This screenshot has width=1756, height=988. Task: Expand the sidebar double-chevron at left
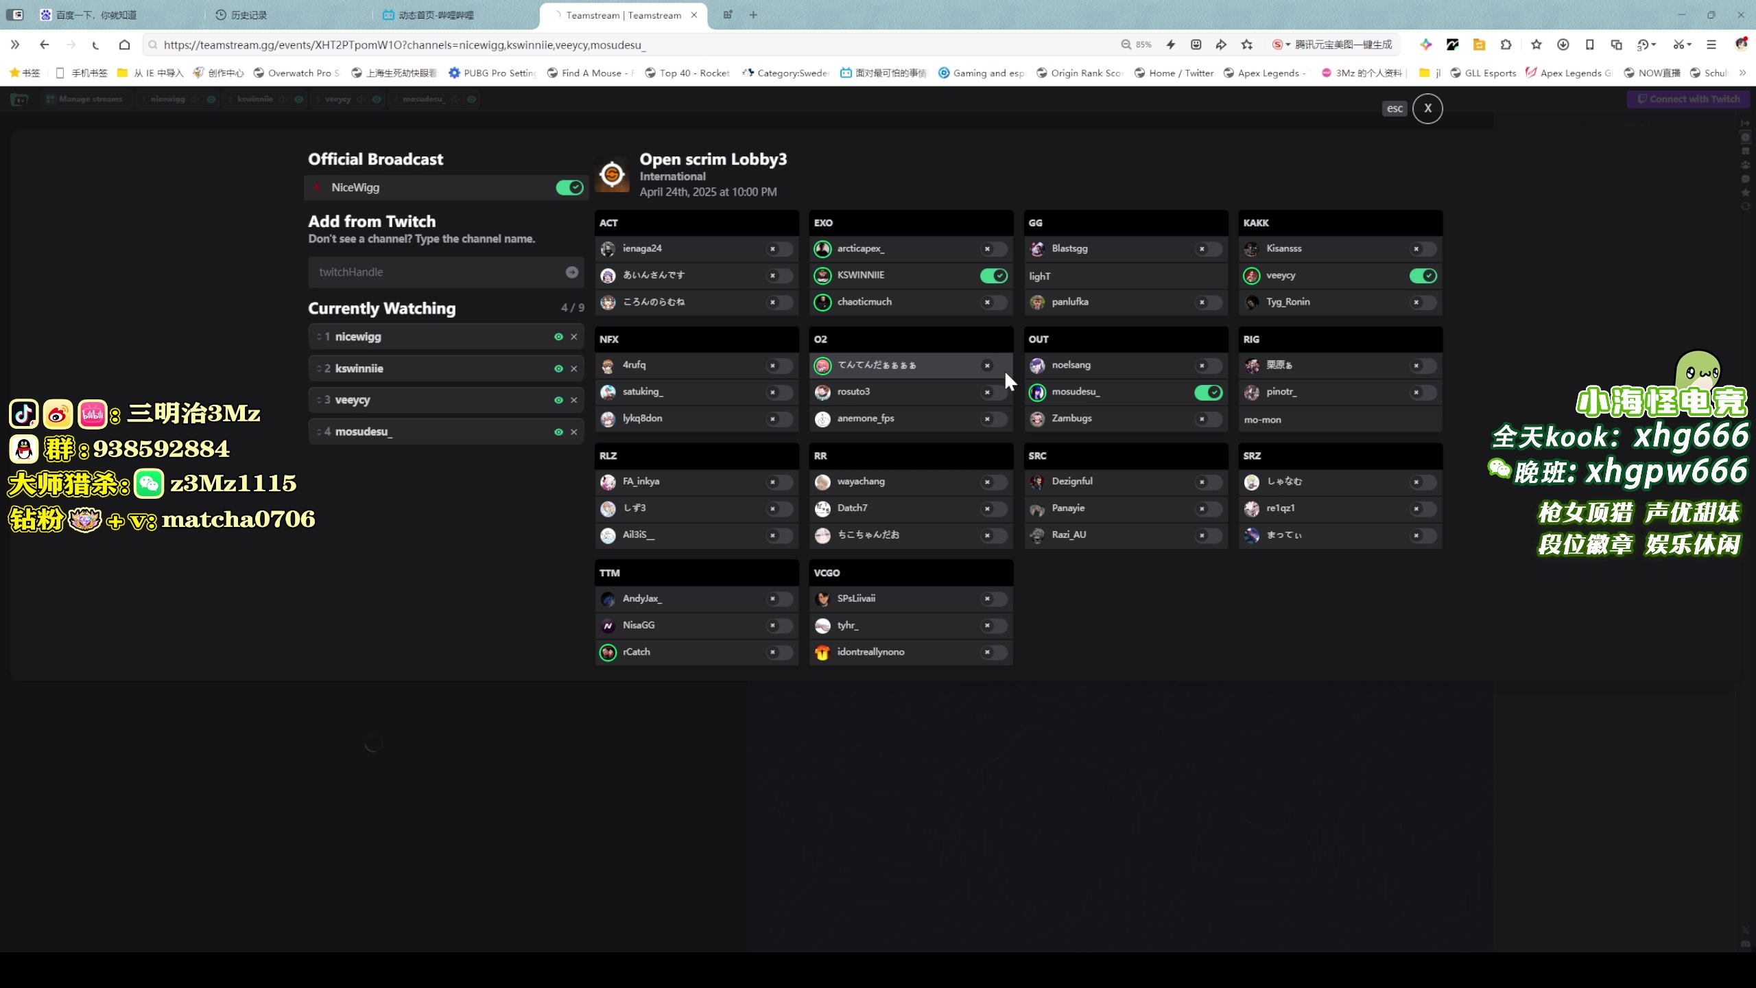click(x=15, y=45)
